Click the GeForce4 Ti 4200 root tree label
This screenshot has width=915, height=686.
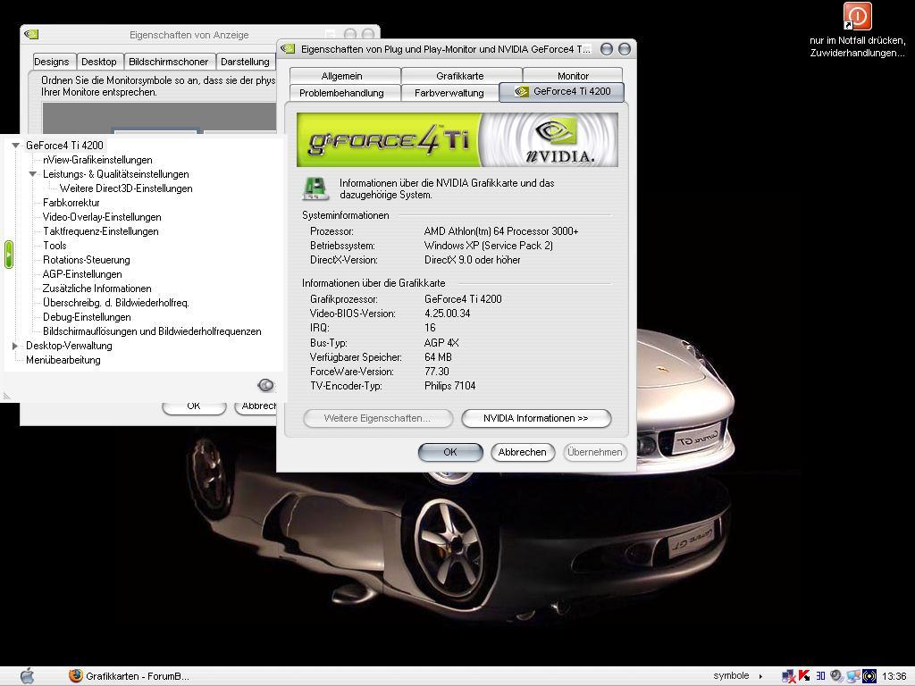(x=64, y=146)
